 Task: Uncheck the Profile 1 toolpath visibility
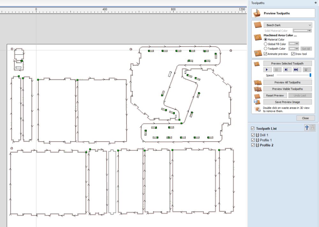point(253,140)
